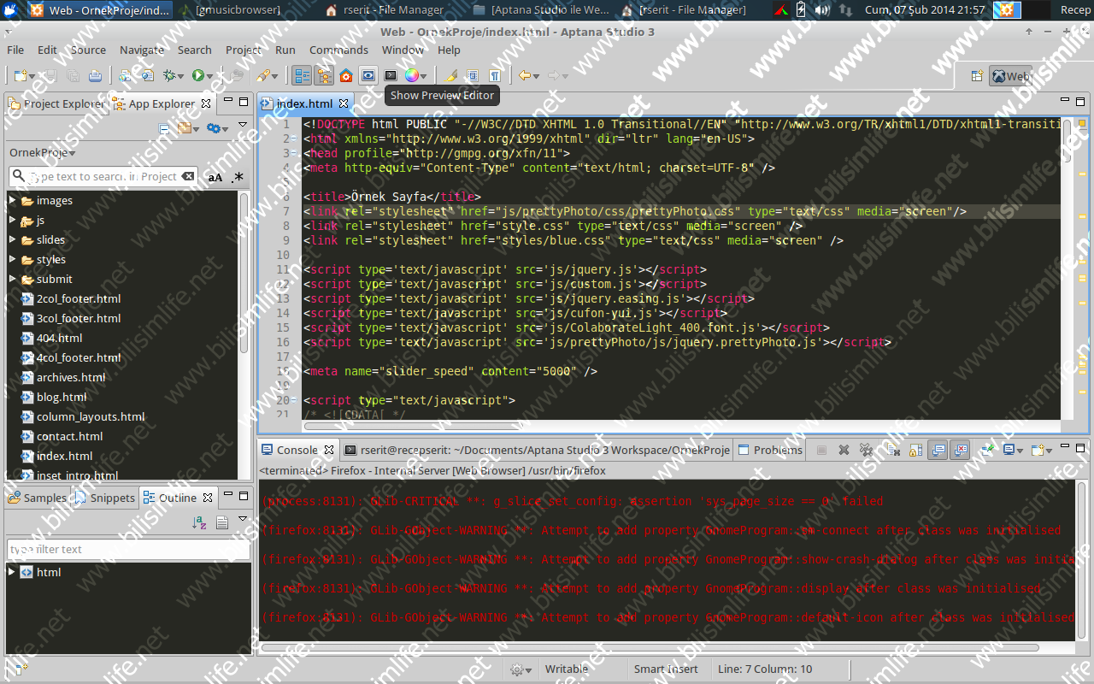Open contact.html from the file list
The width and height of the screenshot is (1094, 684).
click(x=69, y=436)
